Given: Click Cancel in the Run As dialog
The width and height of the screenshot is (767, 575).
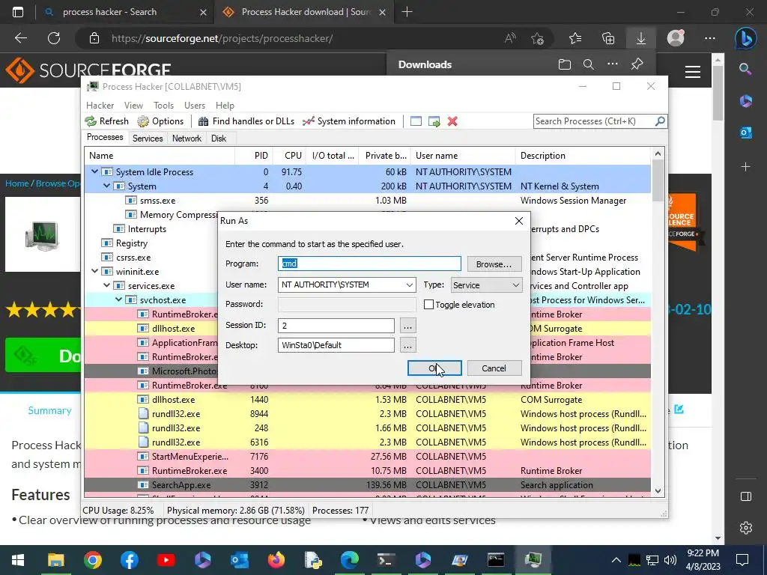Looking at the screenshot, I should click(x=494, y=368).
